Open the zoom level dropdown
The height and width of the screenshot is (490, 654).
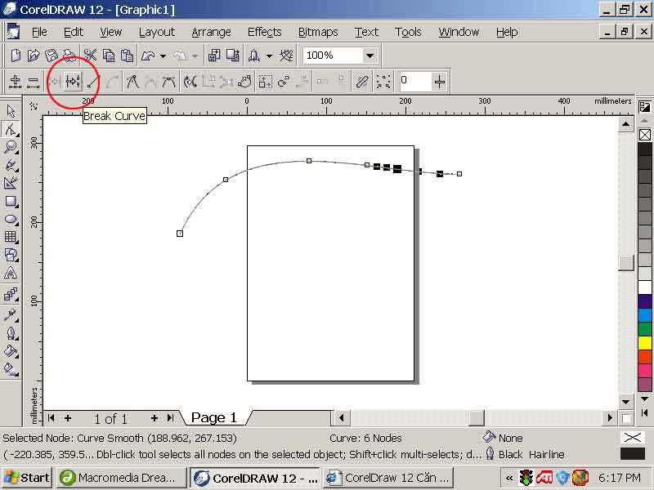point(370,56)
